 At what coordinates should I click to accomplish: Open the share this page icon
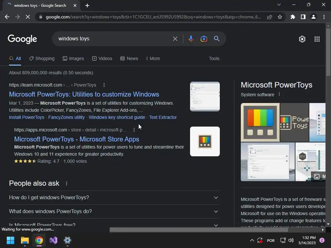click(270, 17)
